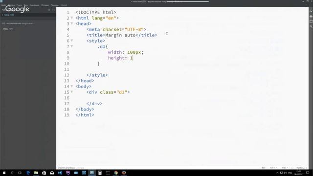Image resolution: width=313 pixels, height=176 pixels.
Task: Click the taskbar search magnifier icon
Action: (12, 173)
